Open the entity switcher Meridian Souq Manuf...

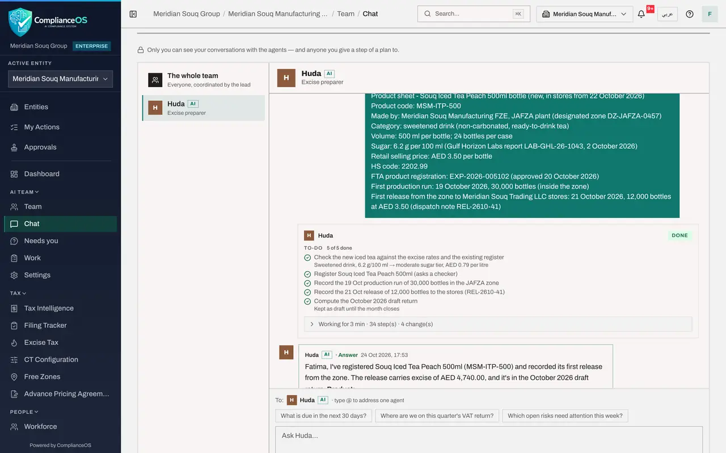tap(585, 14)
